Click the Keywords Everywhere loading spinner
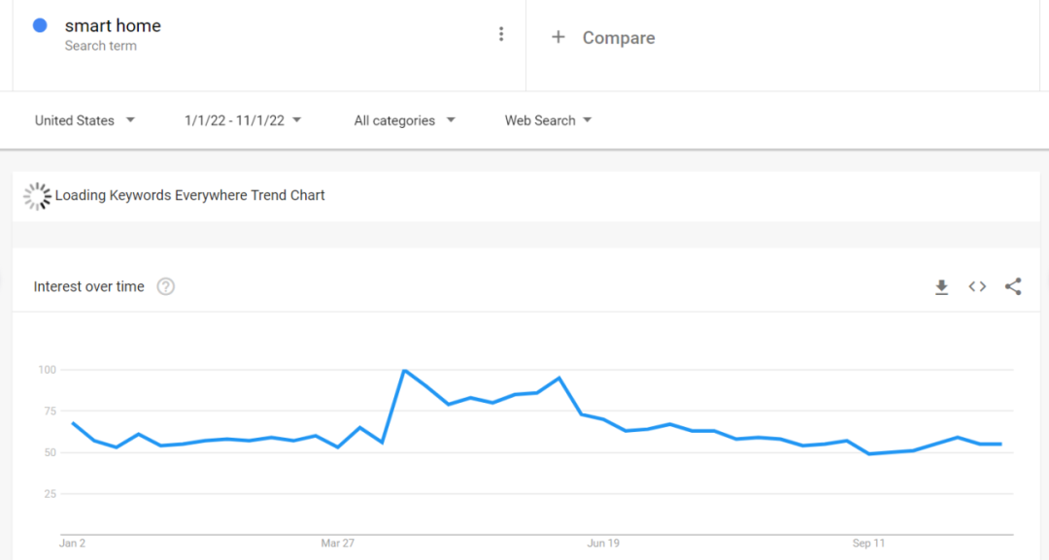The height and width of the screenshot is (560, 1049). pos(37,196)
